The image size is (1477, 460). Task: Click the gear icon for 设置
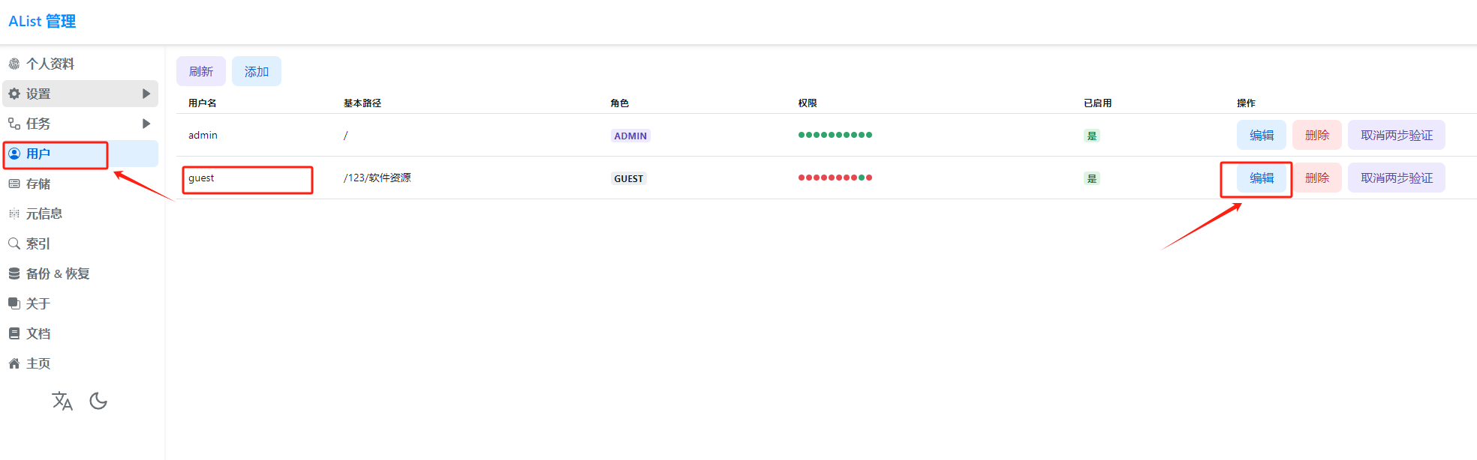pos(14,94)
